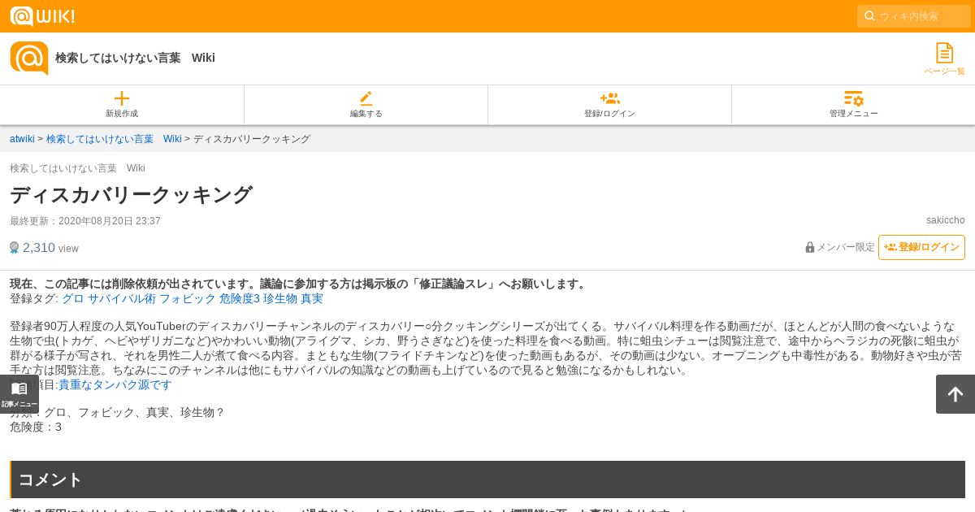The height and width of the screenshot is (512, 975).
Task: Open the グロ tag link
Action: click(73, 298)
